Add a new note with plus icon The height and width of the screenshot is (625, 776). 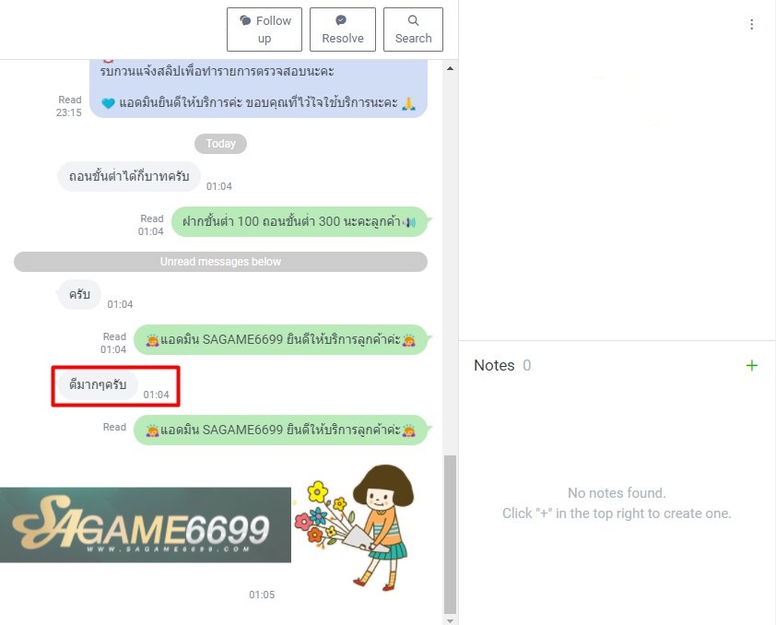(x=751, y=366)
